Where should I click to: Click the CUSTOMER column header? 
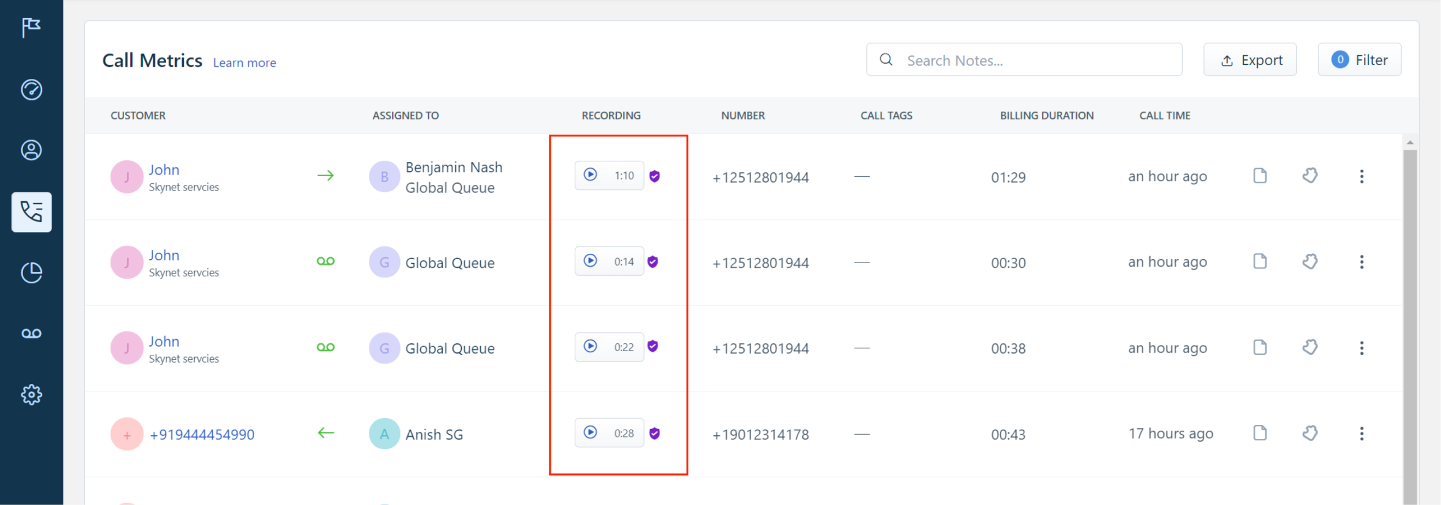(x=138, y=116)
